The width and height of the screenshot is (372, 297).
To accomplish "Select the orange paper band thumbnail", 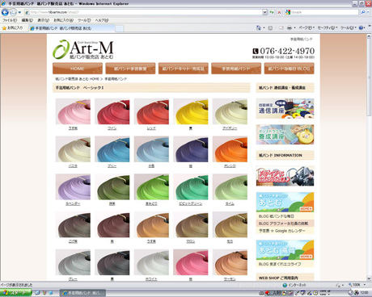I will (230, 149).
